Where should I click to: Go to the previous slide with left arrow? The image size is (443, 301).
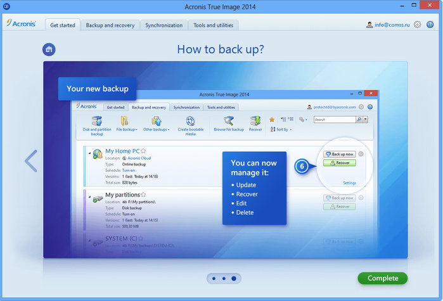click(31, 161)
